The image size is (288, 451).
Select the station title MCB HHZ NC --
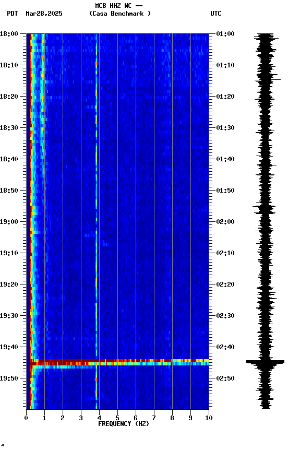tap(119, 5)
